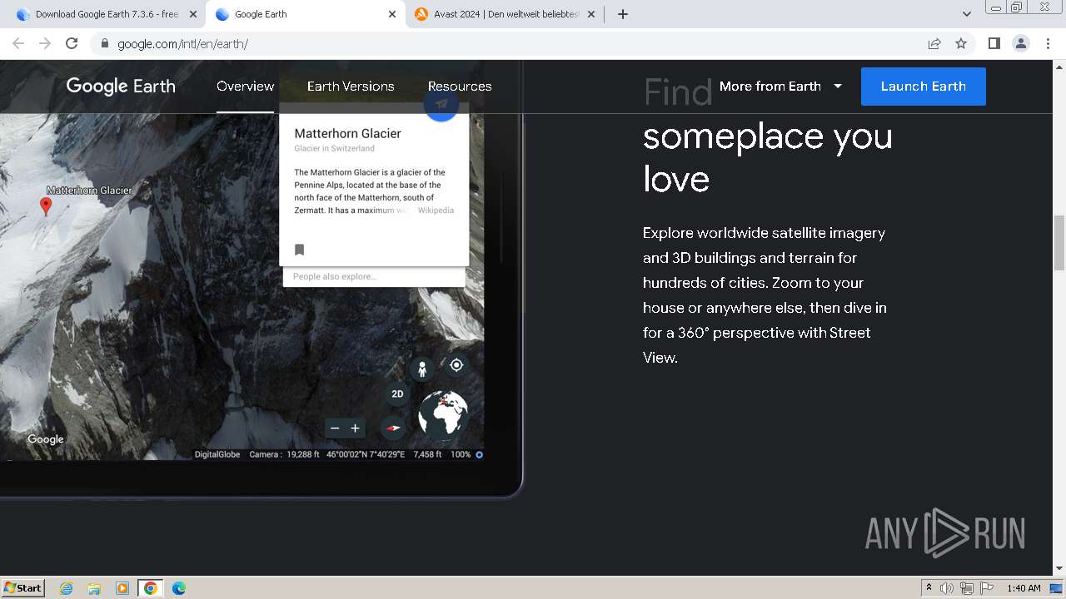Click the 1:40 AM clock
Image resolution: width=1066 pixels, height=599 pixels.
tap(1024, 588)
